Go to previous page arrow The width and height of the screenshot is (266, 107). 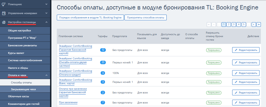click(x=214, y=24)
